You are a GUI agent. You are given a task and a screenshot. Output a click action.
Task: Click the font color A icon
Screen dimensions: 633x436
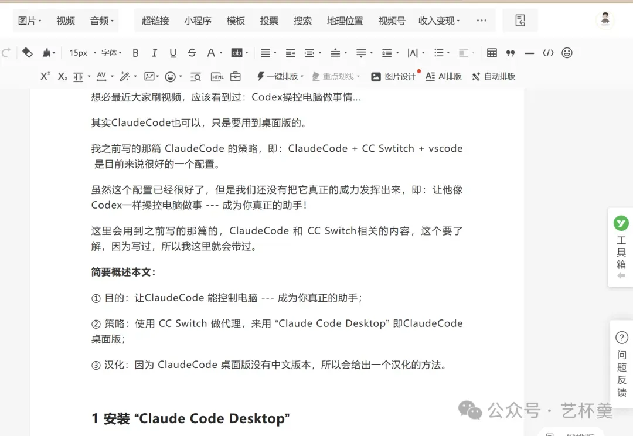211,53
